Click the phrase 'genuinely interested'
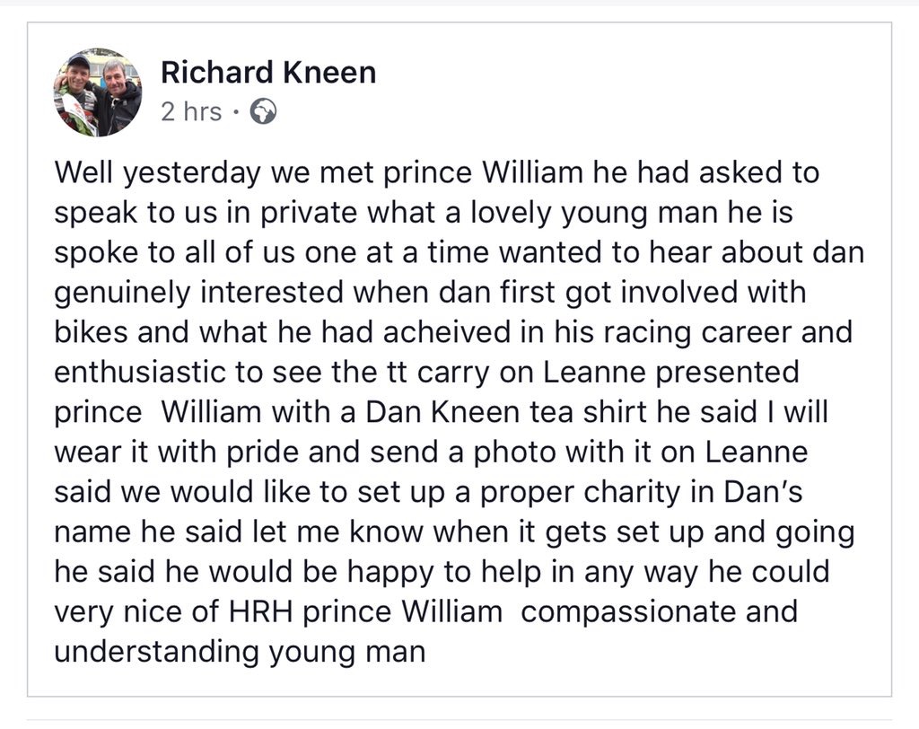919x729 pixels. tap(198, 293)
